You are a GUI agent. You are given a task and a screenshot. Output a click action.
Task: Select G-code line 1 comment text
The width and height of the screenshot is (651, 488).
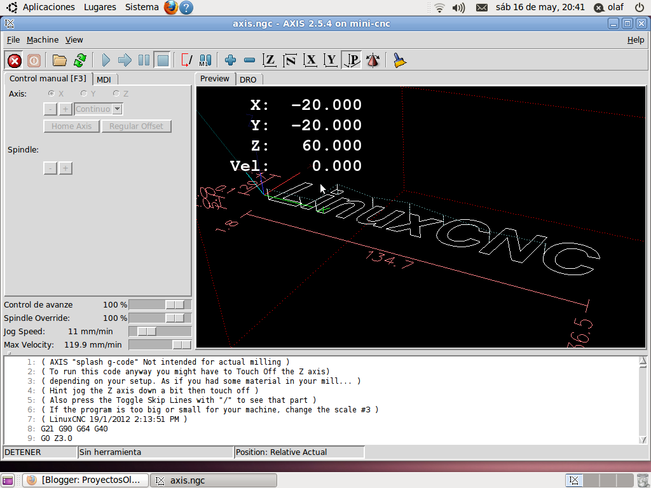(x=166, y=362)
